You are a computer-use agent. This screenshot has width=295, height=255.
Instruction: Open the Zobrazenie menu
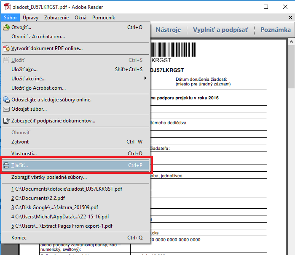pyautogui.click(x=56, y=18)
